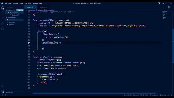Change the JavaScript language mode in status bar
Image resolution: width=174 pixels, height=98 pixels.
155,95
